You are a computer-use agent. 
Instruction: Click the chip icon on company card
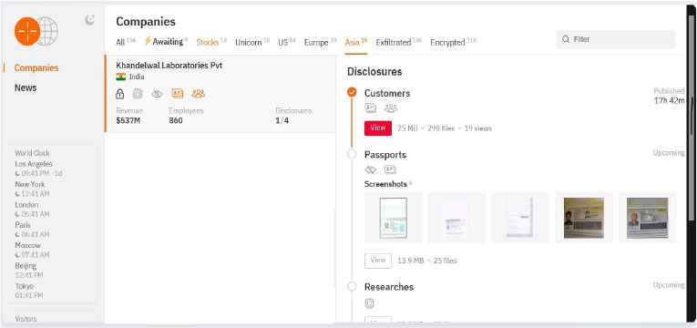point(138,94)
